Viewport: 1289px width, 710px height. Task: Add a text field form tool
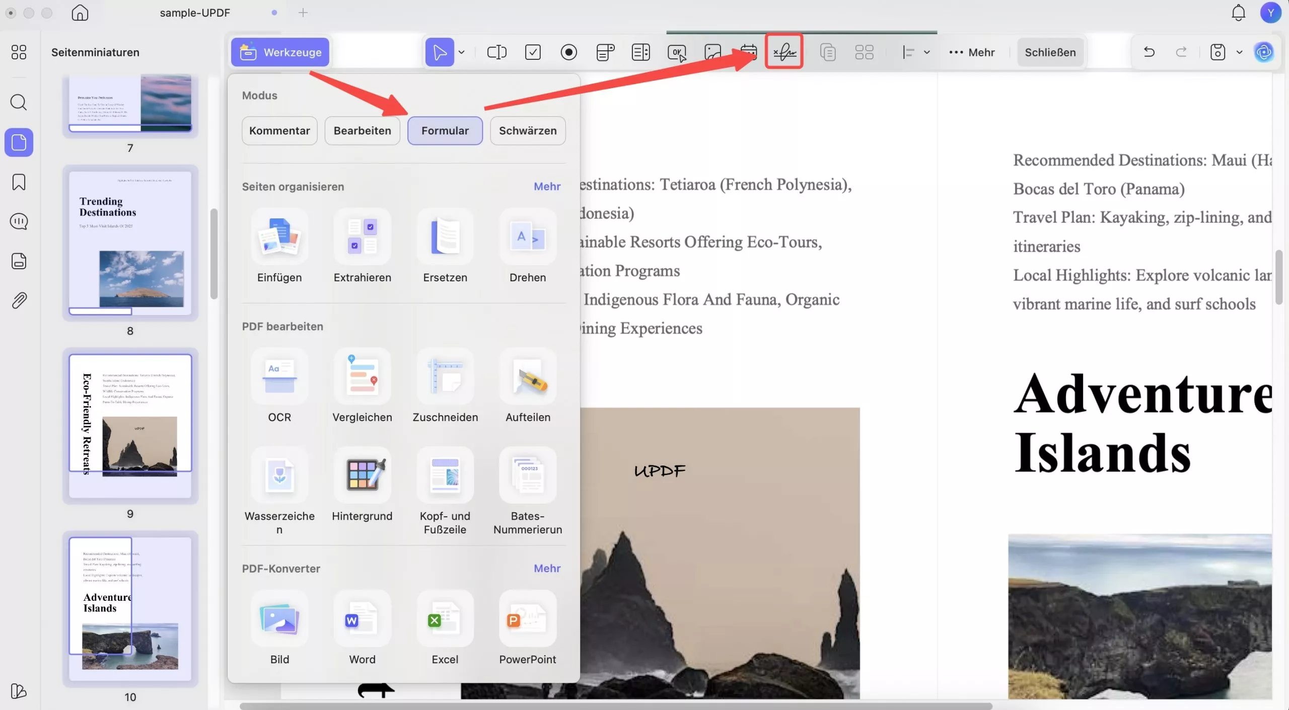tap(496, 52)
